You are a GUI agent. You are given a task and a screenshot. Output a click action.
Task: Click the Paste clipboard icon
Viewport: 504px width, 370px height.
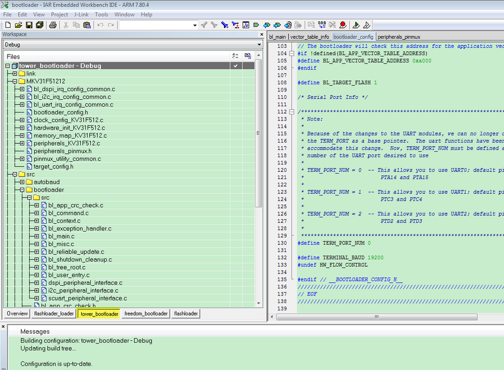87,25
